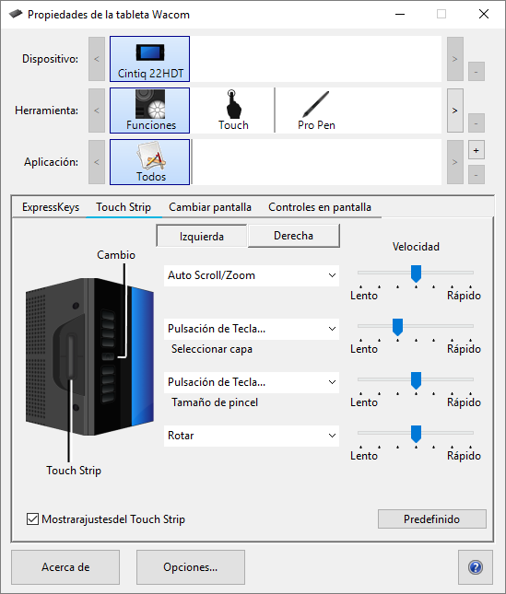Click the Cintiq tablet illustration
Image resolution: width=506 pixels, height=594 pixels.
[89, 356]
